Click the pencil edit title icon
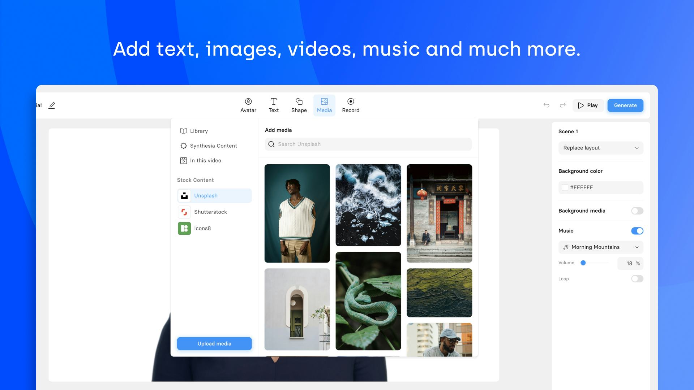 coord(52,105)
